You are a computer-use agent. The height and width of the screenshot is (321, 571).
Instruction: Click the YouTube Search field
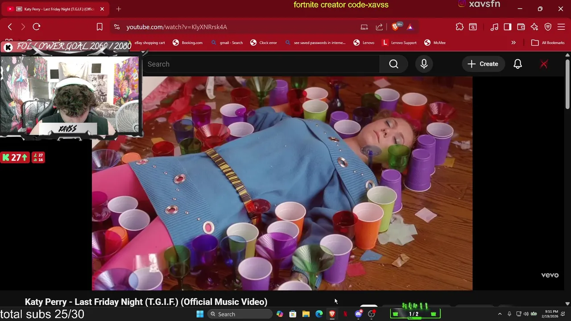click(261, 64)
